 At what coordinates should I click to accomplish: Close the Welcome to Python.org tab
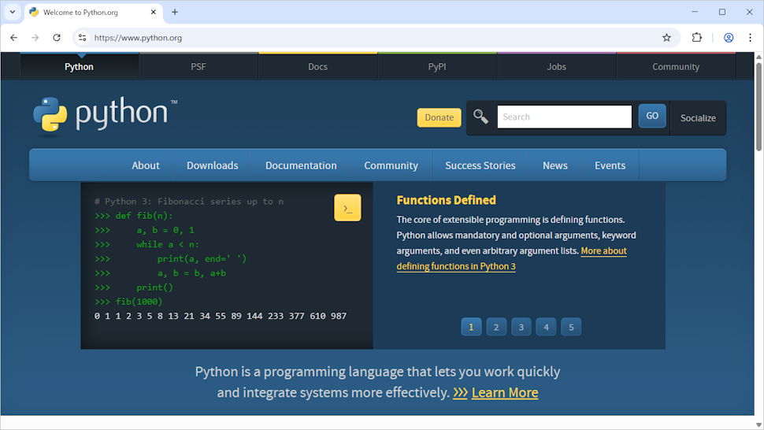point(154,12)
